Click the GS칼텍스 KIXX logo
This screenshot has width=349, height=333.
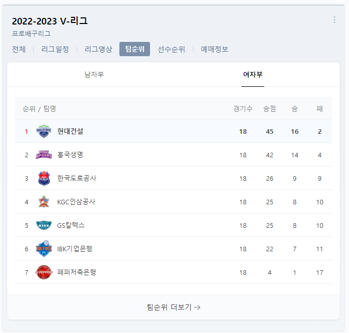pos(44,225)
